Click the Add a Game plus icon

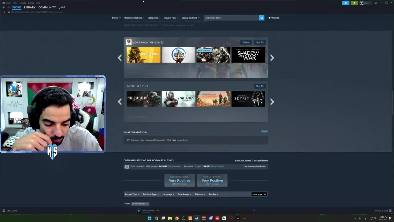(4, 211)
